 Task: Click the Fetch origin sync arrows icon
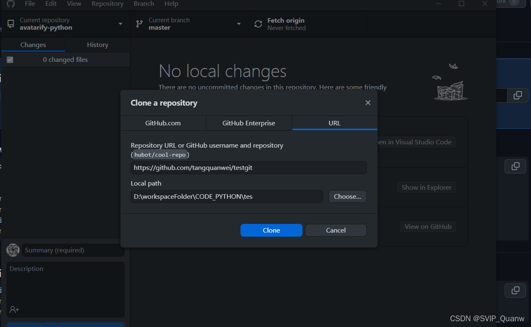point(258,24)
